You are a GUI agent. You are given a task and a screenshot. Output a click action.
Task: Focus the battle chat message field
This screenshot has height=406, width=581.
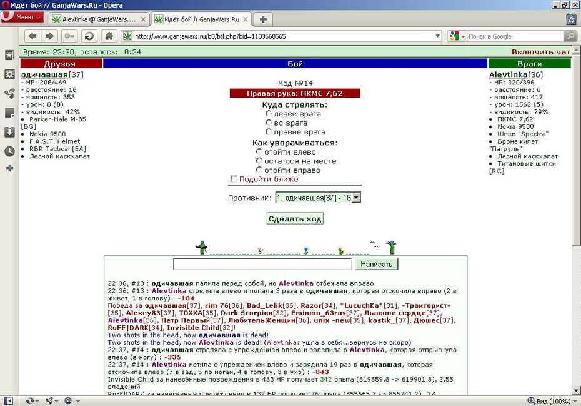click(262, 264)
